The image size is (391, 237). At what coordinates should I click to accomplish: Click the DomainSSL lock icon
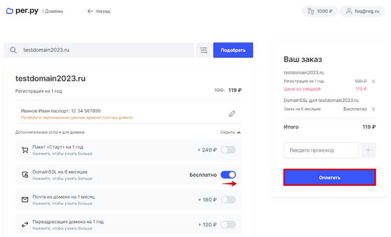coord(25,174)
